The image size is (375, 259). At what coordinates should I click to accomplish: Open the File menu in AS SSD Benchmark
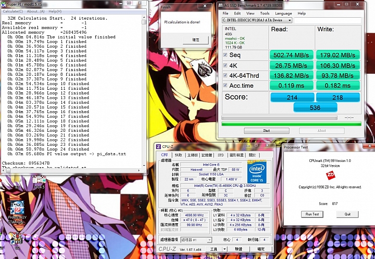click(x=226, y=13)
